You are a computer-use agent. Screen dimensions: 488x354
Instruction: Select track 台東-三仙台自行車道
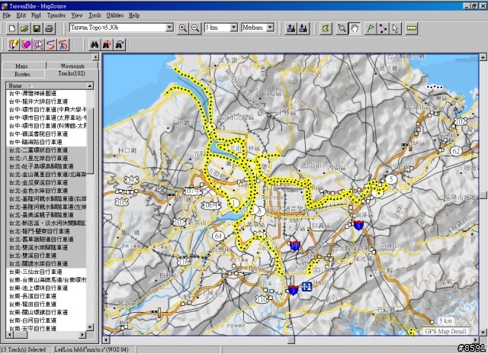[36, 272]
